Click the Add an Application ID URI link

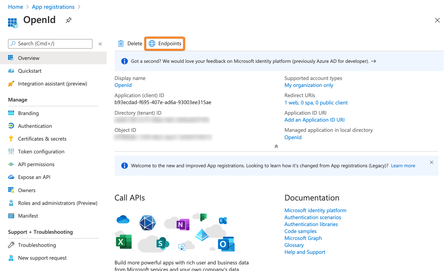pyautogui.click(x=314, y=120)
